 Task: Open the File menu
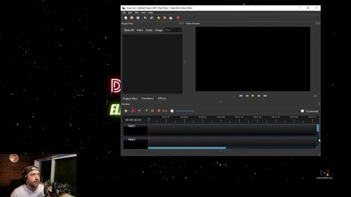point(124,13)
